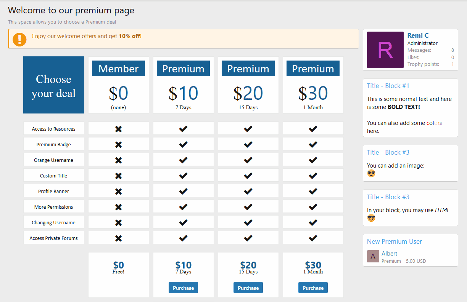The width and height of the screenshot is (467, 302).
Task: Click Remi C's purple avatar
Action: click(385, 50)
